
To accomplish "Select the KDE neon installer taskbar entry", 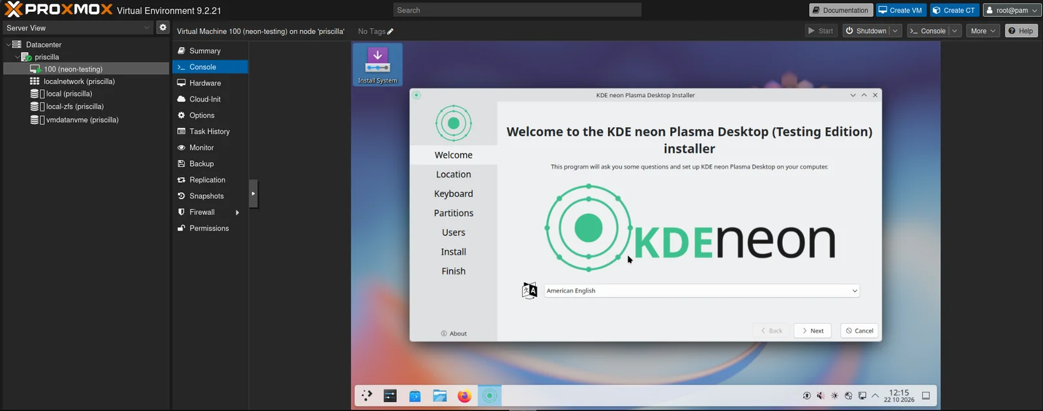I will click(x=490, y=395).
